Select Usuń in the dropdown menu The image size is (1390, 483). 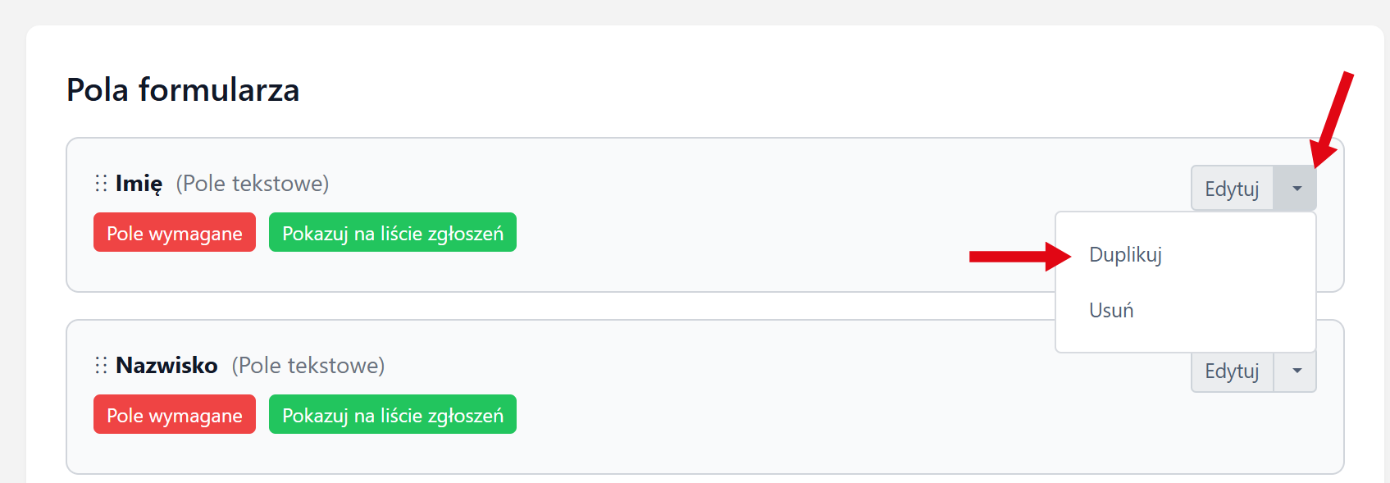(1111, 311)
